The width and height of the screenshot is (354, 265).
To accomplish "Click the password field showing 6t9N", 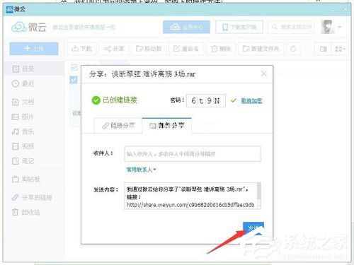I will pyautogui.click(x=206, y=101).
